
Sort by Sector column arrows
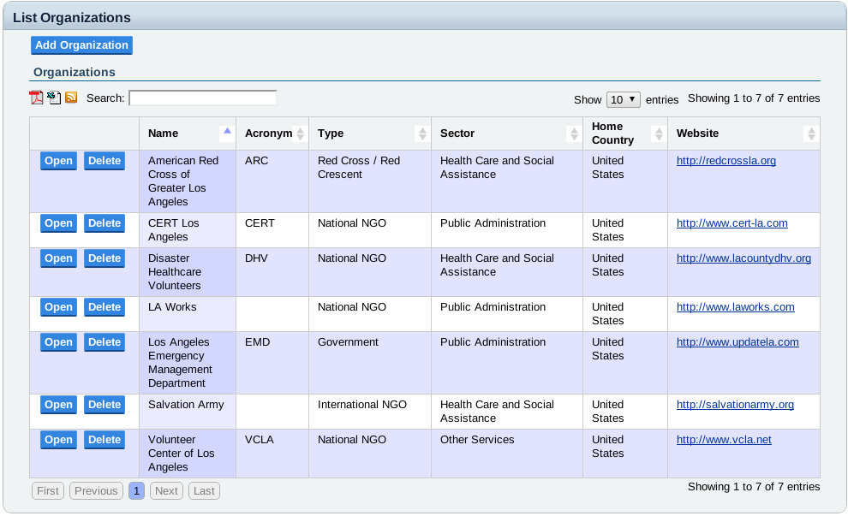(x=573, y=133)
